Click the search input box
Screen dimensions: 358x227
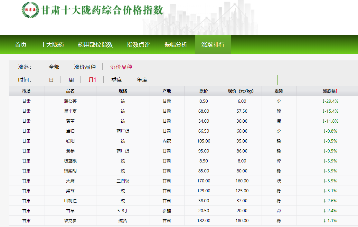coord(317,80)
